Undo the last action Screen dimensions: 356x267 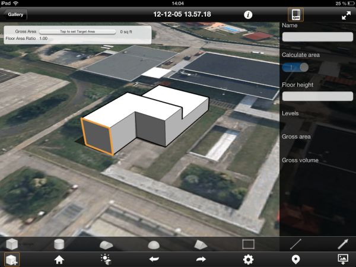point(153,259)
